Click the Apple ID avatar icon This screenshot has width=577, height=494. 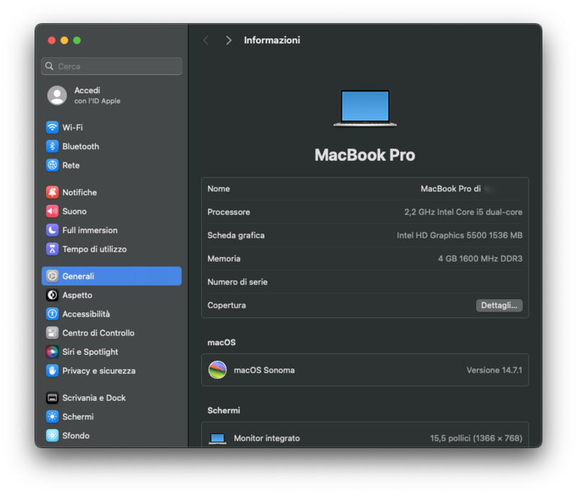coord(57,95)
